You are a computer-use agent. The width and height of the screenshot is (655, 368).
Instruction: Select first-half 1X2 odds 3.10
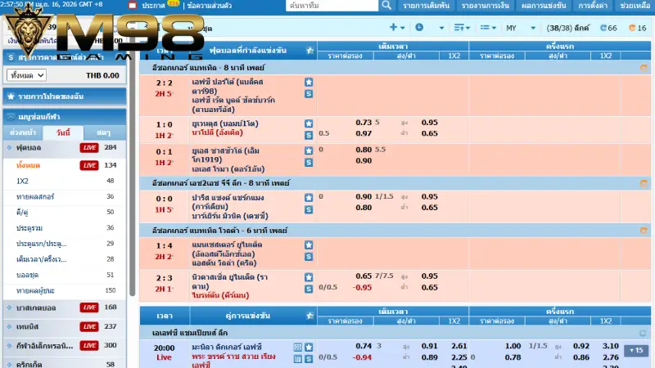pos(611,346)
